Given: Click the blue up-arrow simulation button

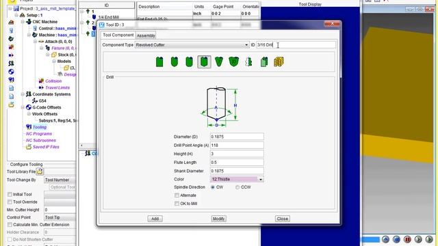Looking at the screenshot, I should pyautogui.click(x=386, y=239).
